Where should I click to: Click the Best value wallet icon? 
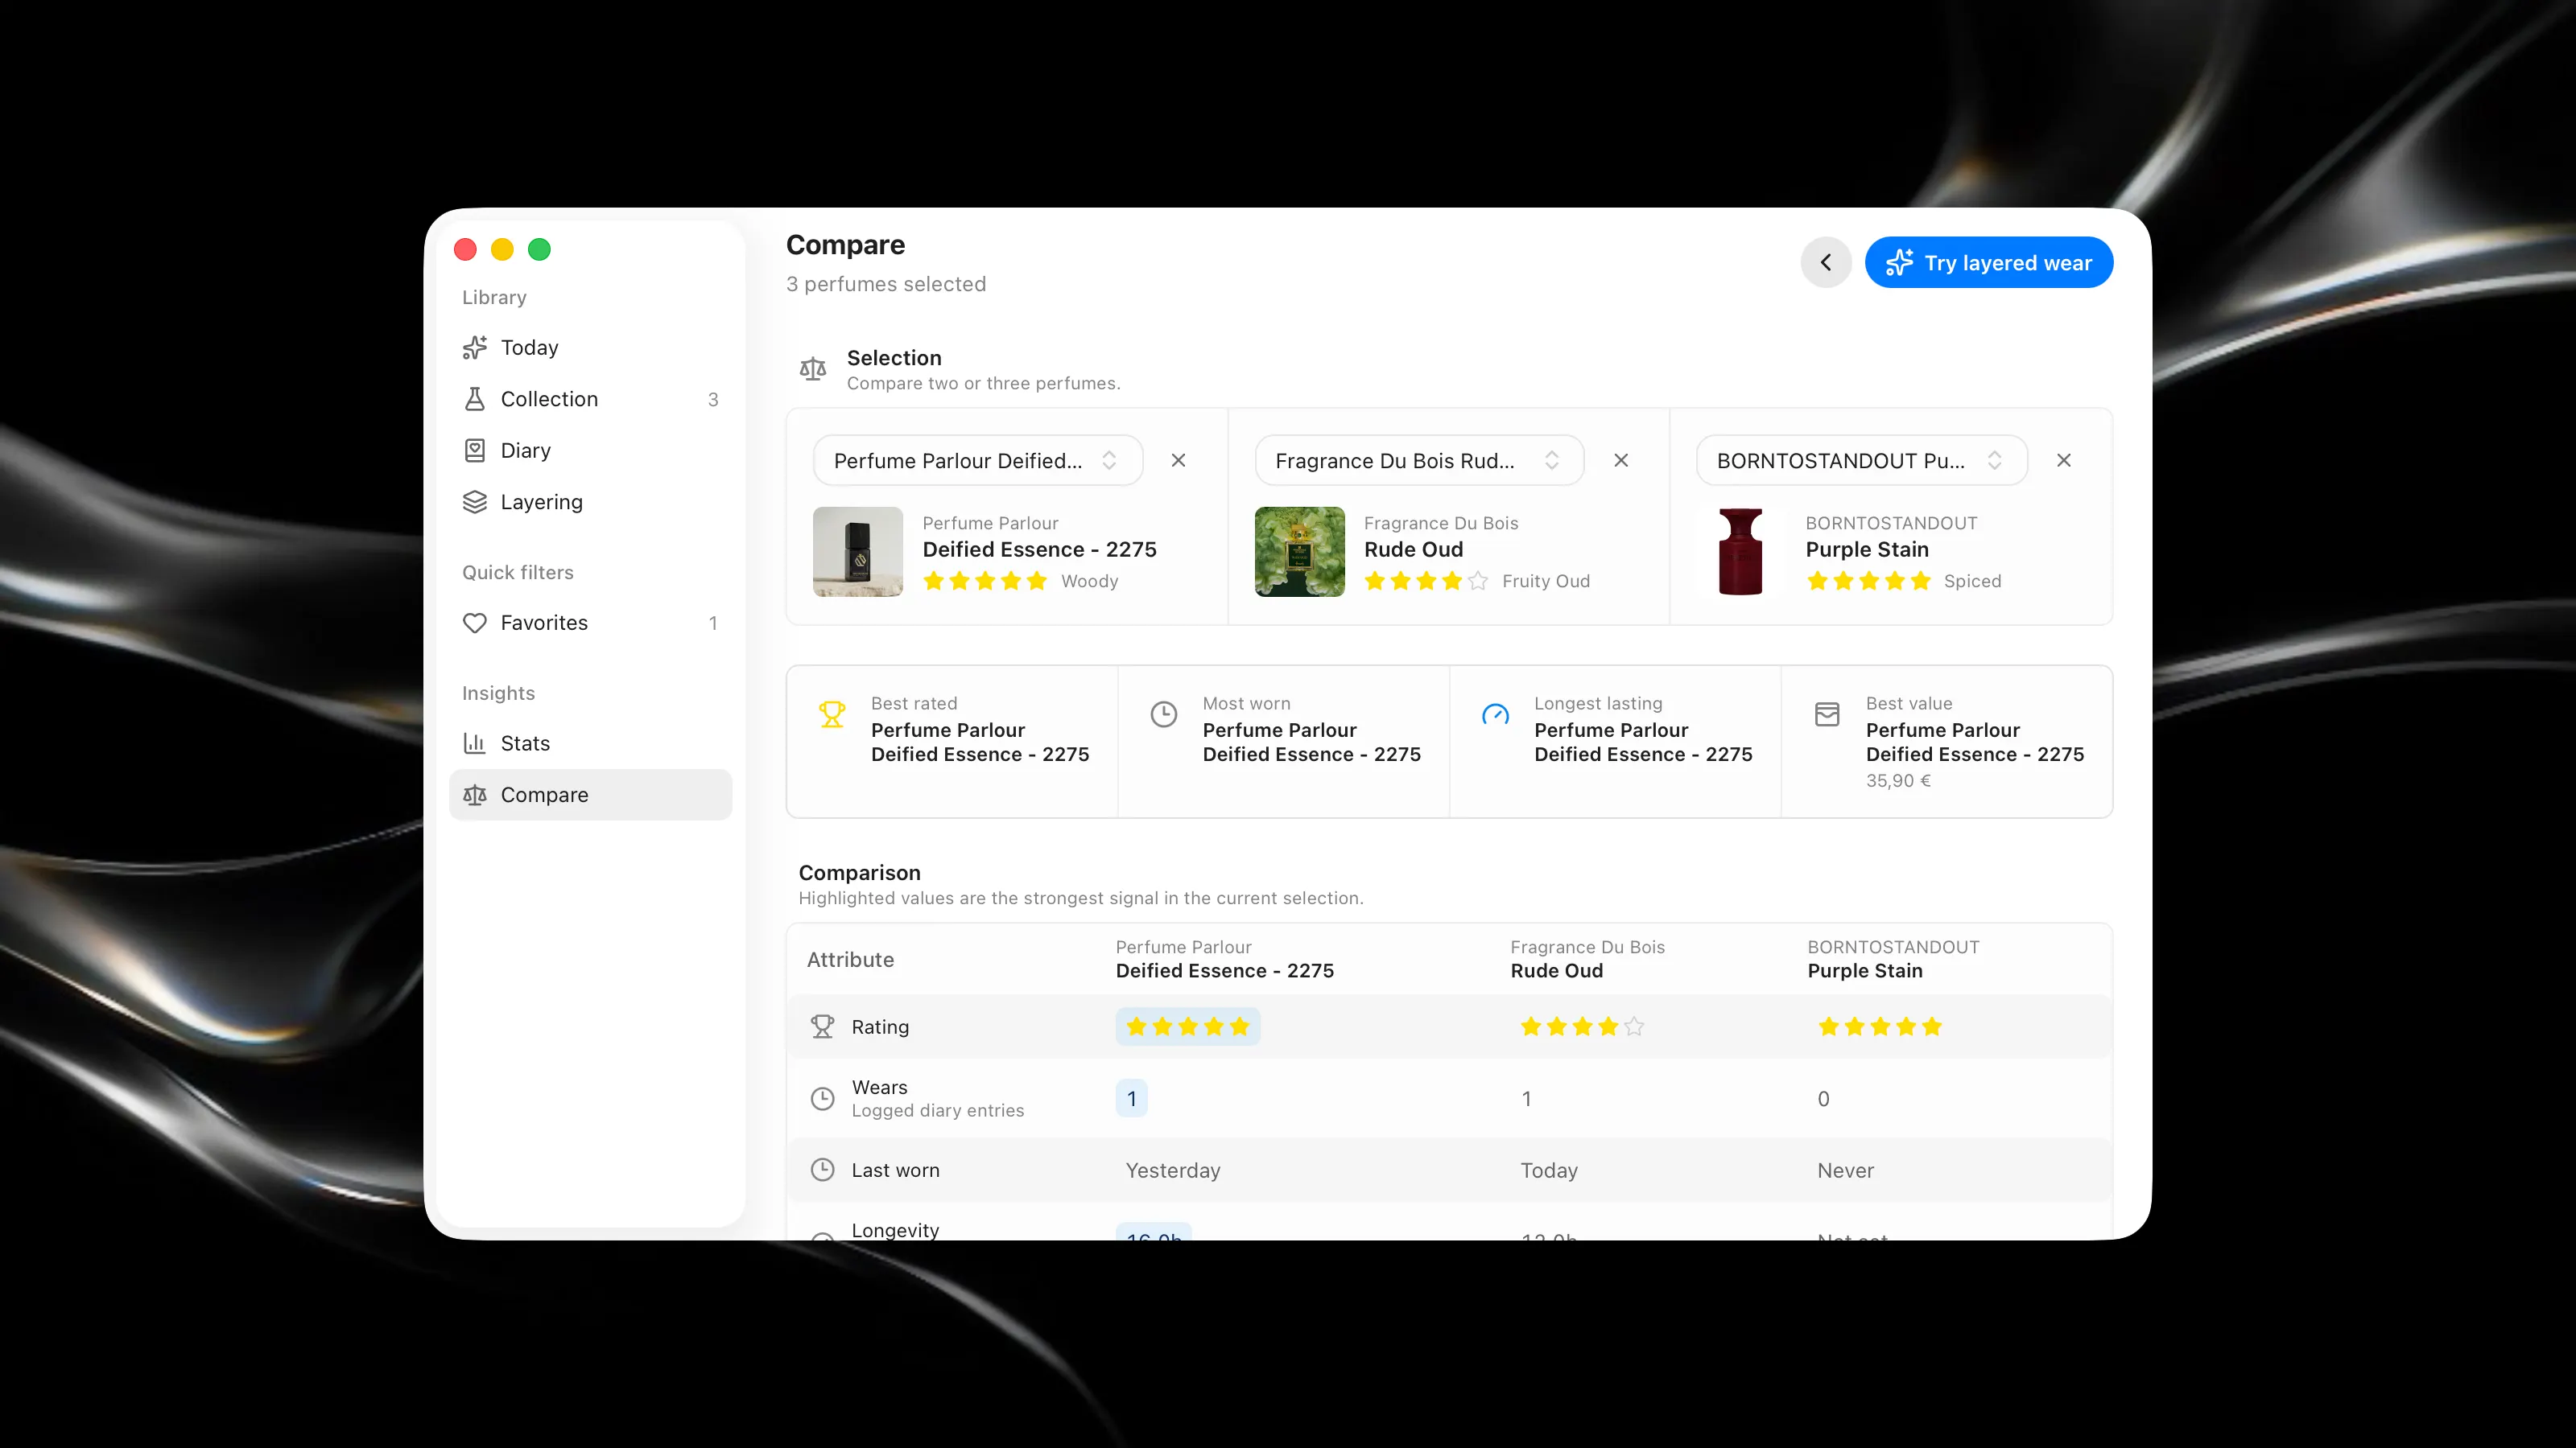click(1827, 714)
